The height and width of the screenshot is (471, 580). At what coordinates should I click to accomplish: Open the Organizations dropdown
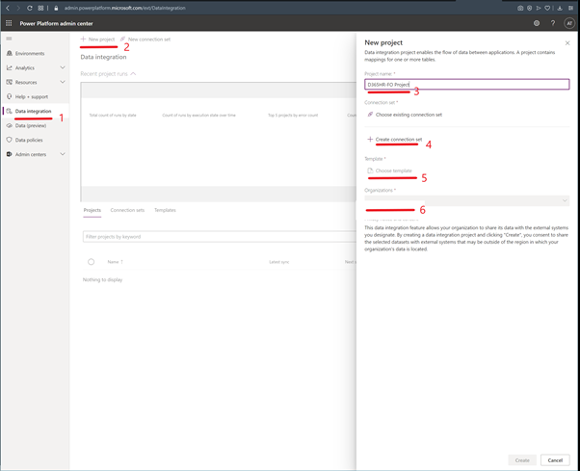click(466, 200)
